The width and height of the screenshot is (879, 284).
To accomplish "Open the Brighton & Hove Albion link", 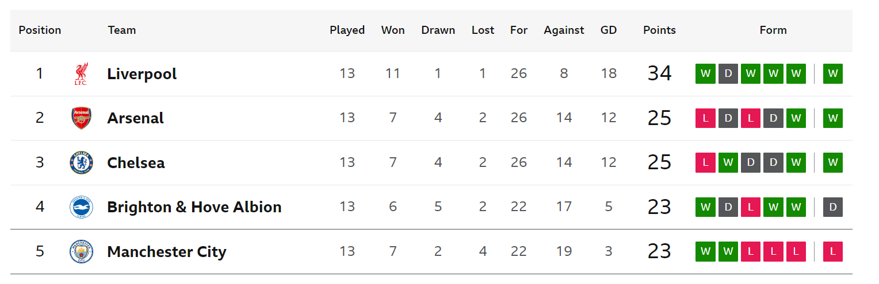I will click(x=194, y=207).
